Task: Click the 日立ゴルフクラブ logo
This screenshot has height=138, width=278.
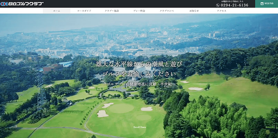Action: [22, 4]
